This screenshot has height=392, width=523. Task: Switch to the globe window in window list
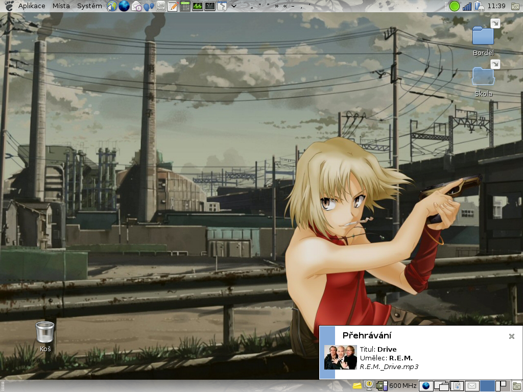426,386
